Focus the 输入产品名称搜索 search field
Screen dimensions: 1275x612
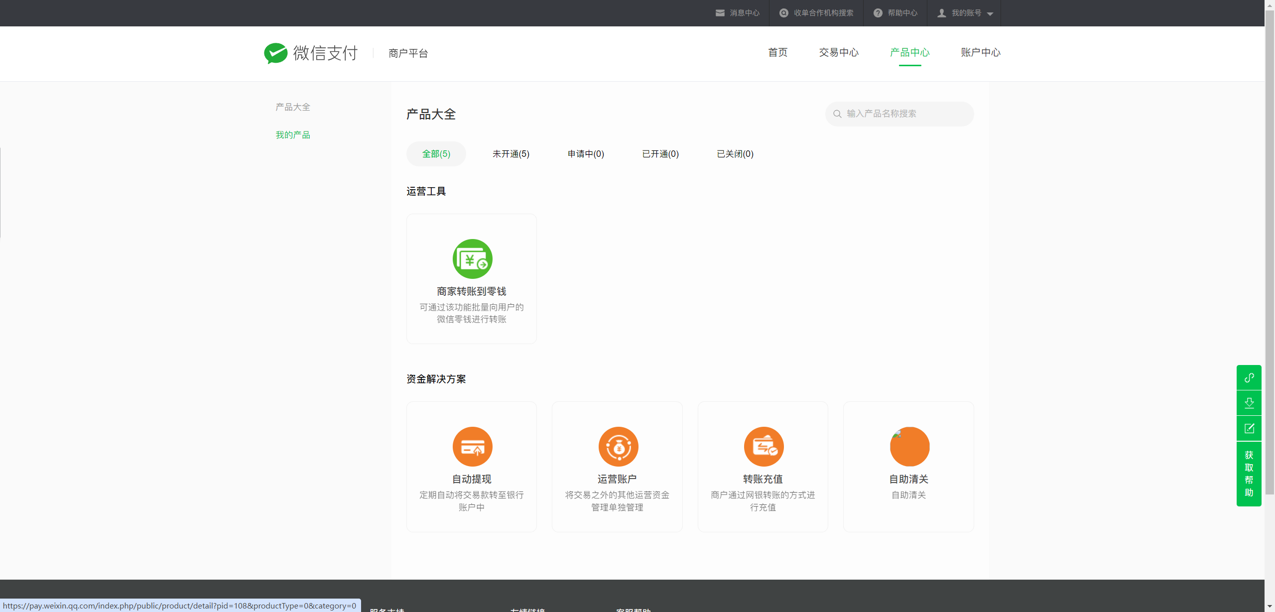(x=899, y=114)
